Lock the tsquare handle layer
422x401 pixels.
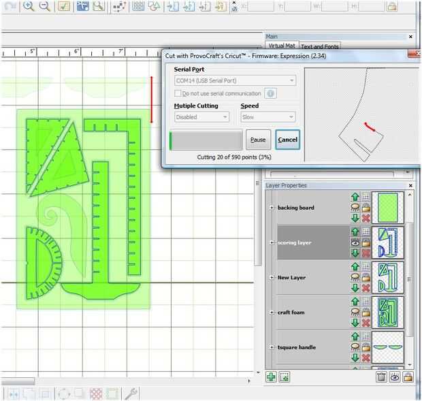(366, 347)
